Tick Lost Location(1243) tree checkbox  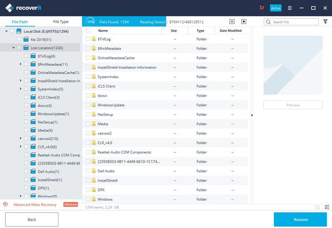(19, 48)
